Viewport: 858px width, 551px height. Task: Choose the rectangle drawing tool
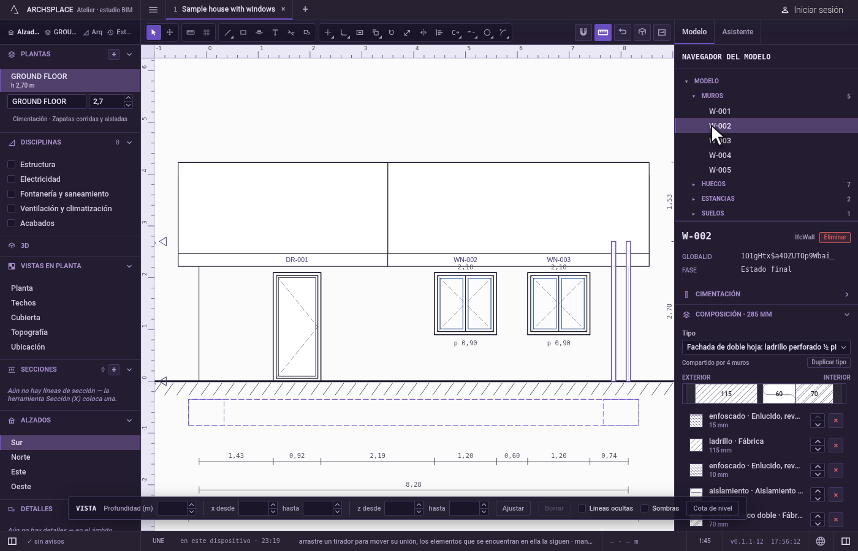[x=243, y=32]
